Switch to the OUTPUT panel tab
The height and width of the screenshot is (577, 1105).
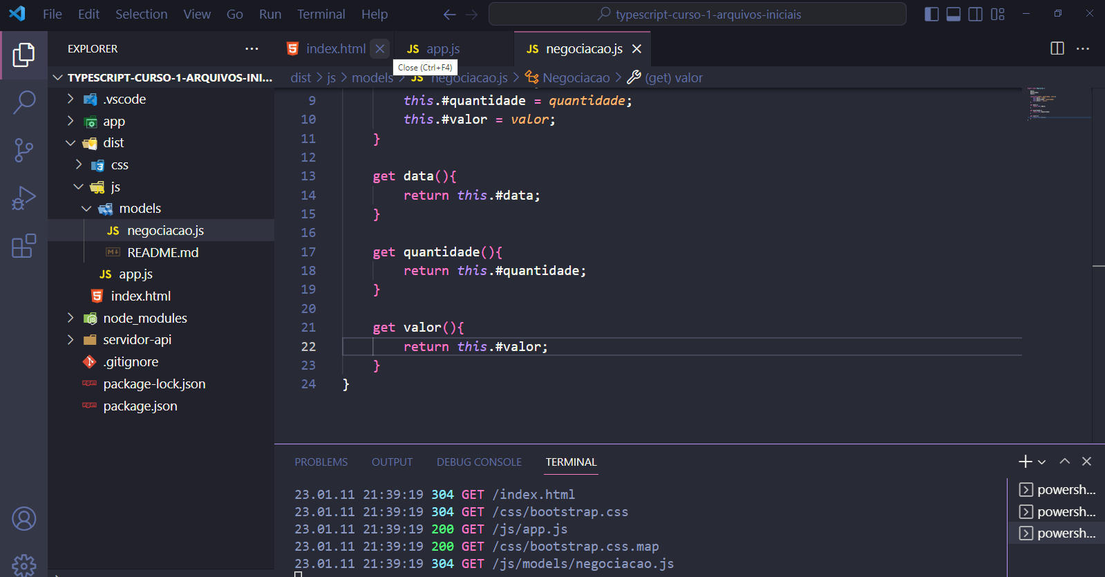[392, 462]
